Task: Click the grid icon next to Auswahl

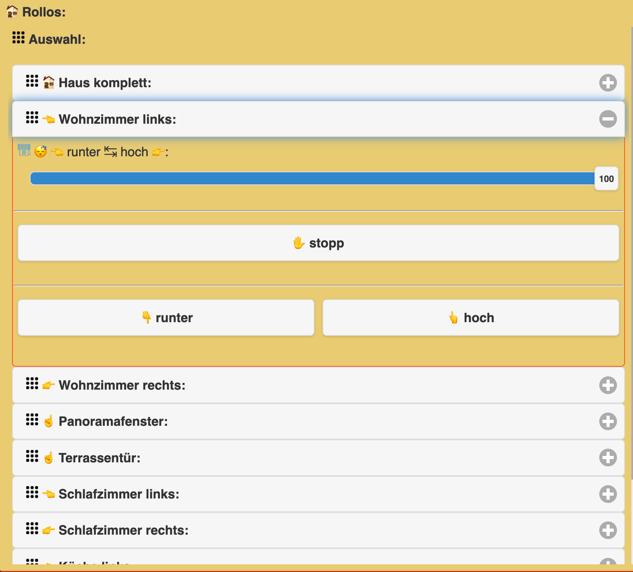Action: click(18, 37)
